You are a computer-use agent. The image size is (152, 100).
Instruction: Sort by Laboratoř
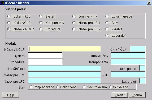(x=107, y=35)
